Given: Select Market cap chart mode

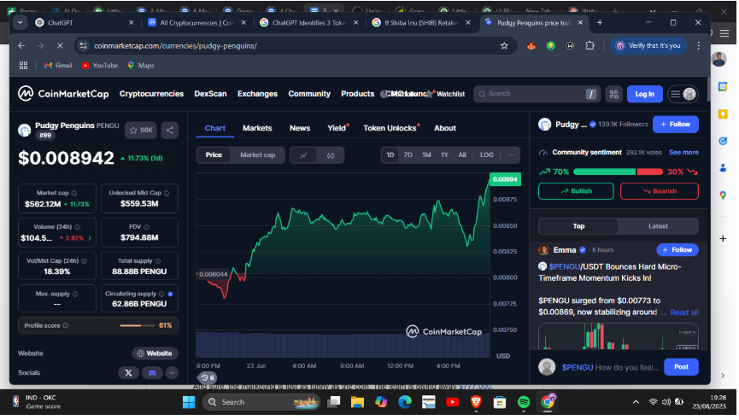Looking at the screenshot, I should click(257, 155).
